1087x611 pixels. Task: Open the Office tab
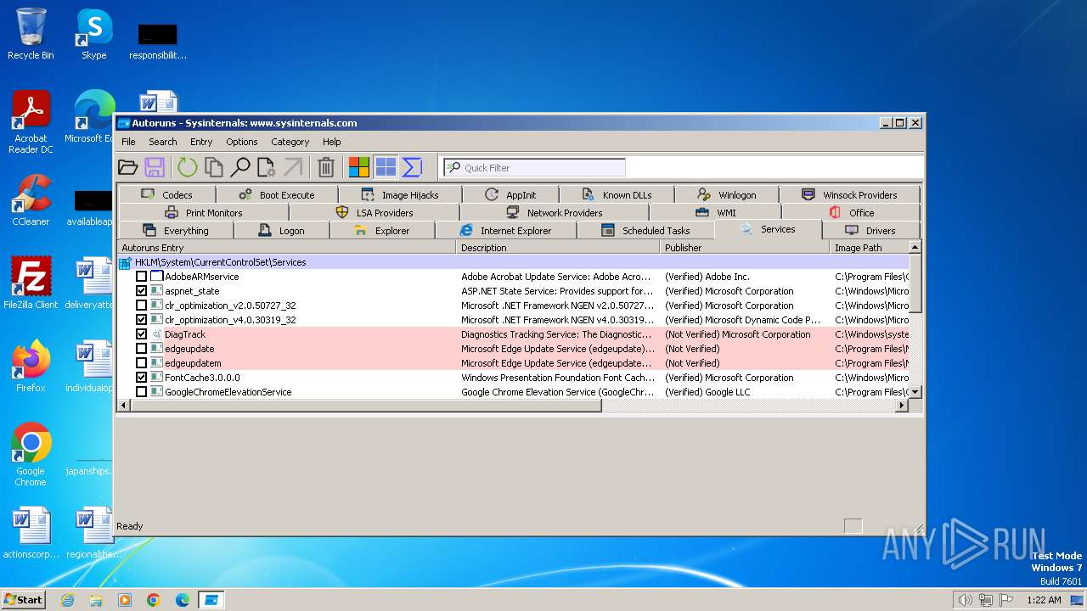[x=851, y=212]
